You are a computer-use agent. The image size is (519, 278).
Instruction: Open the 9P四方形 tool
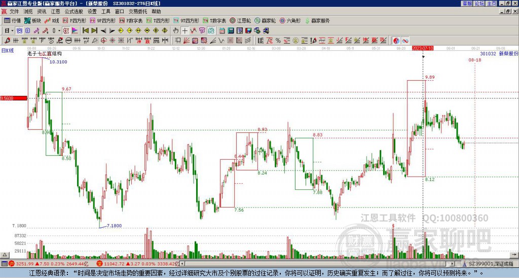[102, 20]
